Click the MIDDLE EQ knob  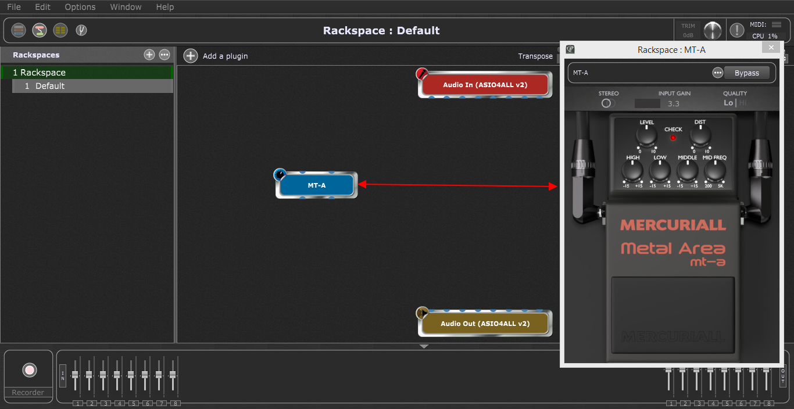pos(687,171)
